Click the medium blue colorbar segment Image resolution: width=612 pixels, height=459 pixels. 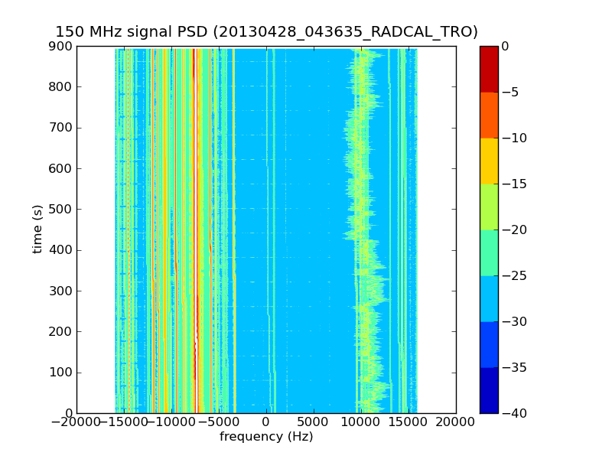(489, 344)
